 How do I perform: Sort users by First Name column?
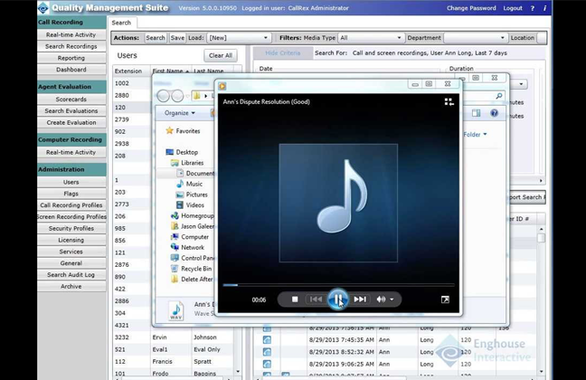170,71
